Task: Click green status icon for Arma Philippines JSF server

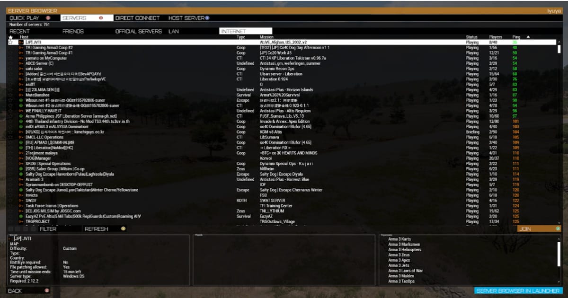Action: point(21,116)
